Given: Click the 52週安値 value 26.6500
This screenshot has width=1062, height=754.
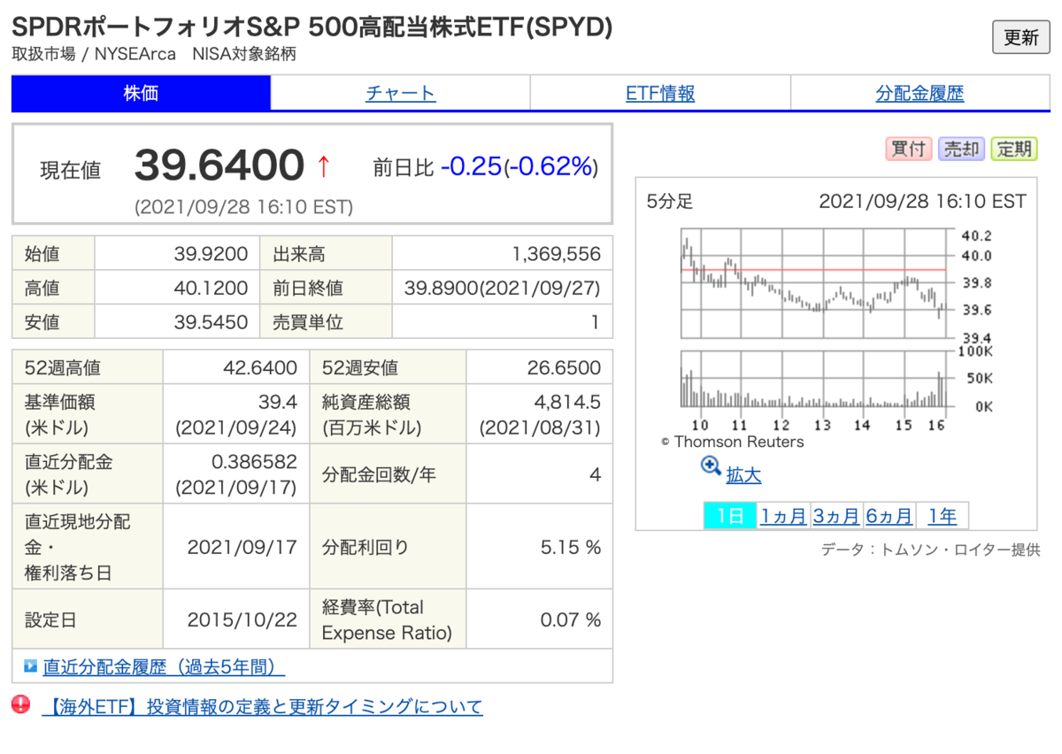Looking at the screenshot, I should coord(563,368).
